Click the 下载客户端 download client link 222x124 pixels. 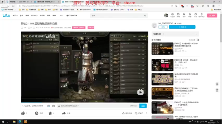tap(72, 15)
